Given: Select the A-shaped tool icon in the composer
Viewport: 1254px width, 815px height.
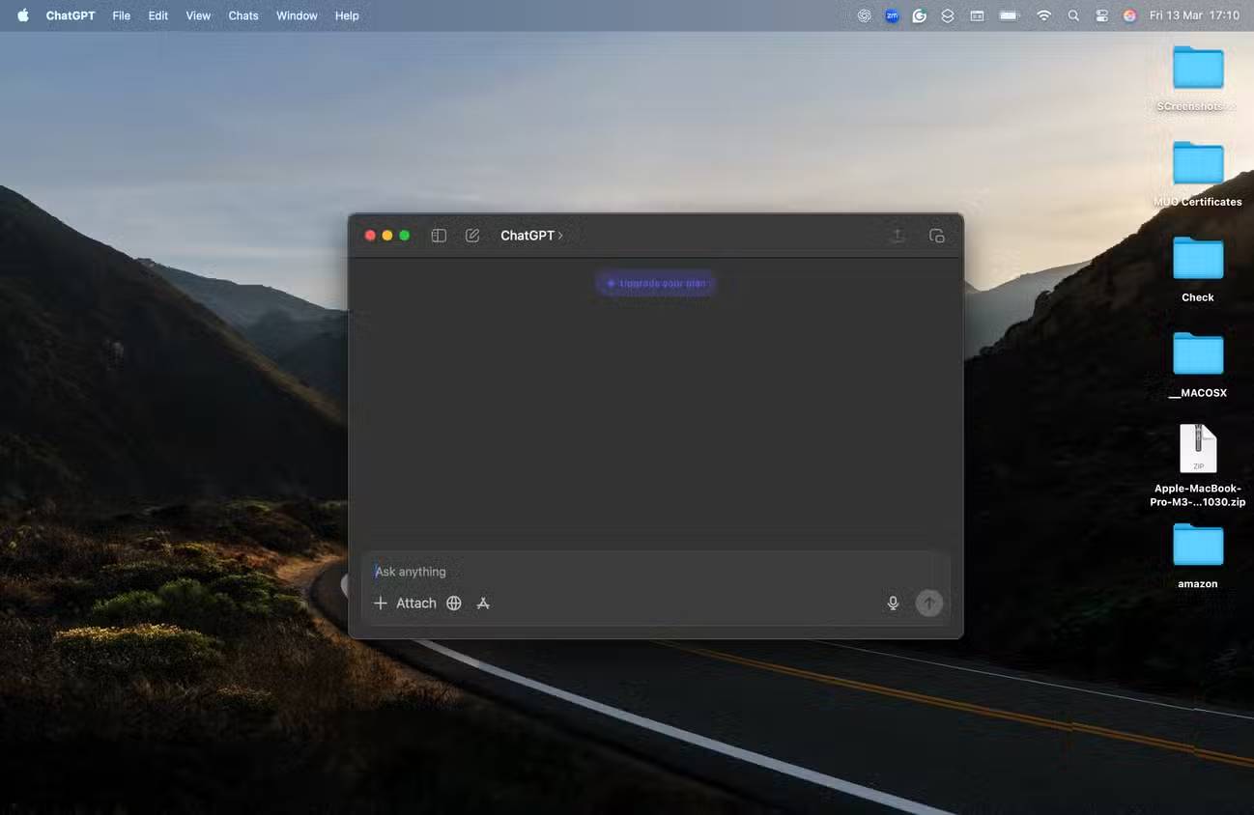Looking at the screenshot, I should pos(483,603).
